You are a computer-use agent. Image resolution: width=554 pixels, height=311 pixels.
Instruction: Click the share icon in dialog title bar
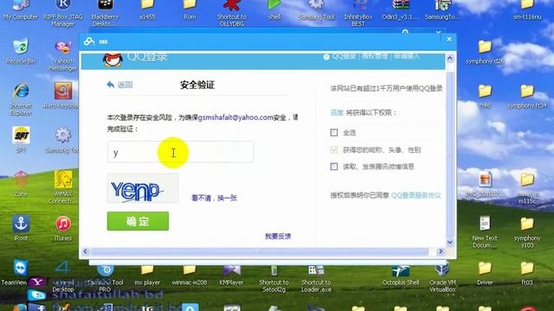[x=89, y=41]
